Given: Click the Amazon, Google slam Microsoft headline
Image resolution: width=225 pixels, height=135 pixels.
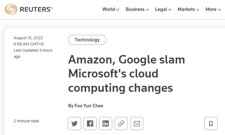Looking at the screenshot, I should [127, 74].
